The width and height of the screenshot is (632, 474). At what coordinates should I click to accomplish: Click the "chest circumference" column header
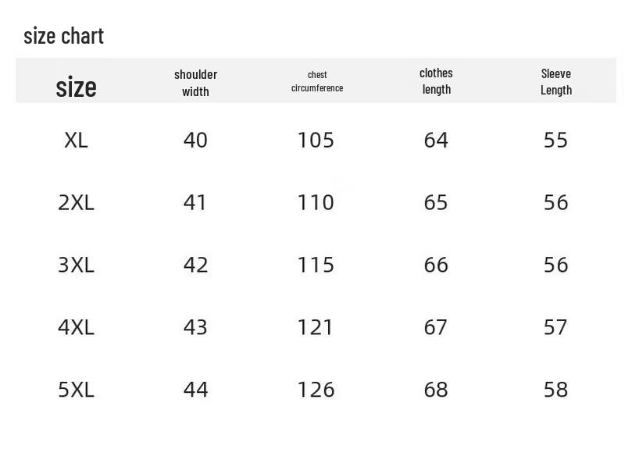[317, 81]
